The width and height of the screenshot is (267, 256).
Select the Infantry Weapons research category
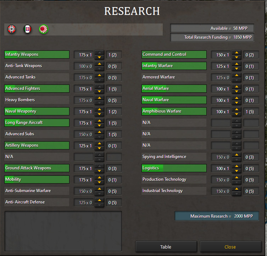[x=37, y=54]
